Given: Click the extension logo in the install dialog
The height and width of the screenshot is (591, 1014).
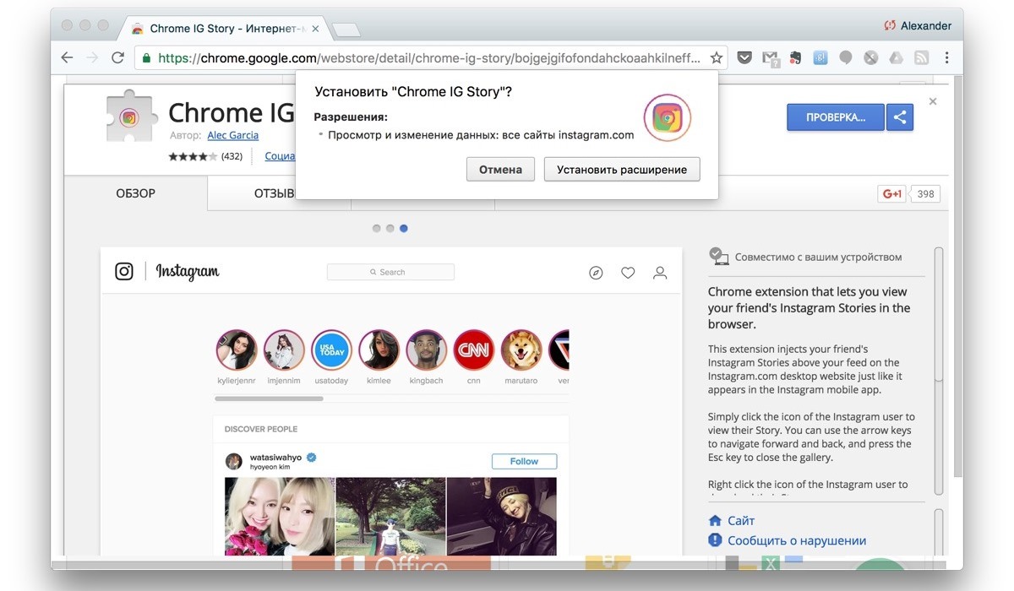Looking at the screenshot, I should [668, 117].
